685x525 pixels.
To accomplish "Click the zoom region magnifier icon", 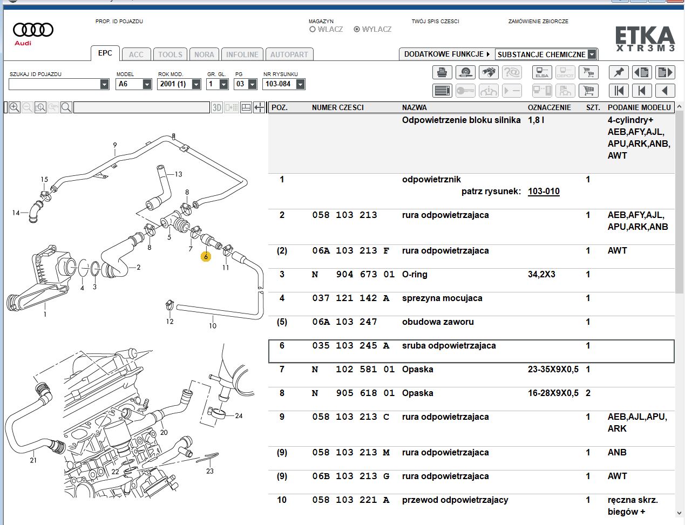I will click(40, 107).
